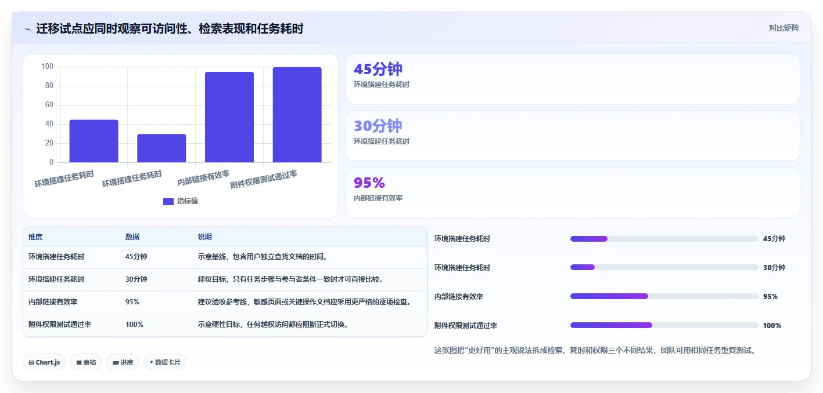823x393 pixels.
Task: Select the 数据卡片 chip
Action: tap(165, 362)
